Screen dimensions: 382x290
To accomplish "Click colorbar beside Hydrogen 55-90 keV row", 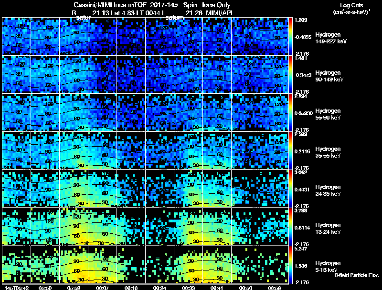I will (x=290, y=112).
